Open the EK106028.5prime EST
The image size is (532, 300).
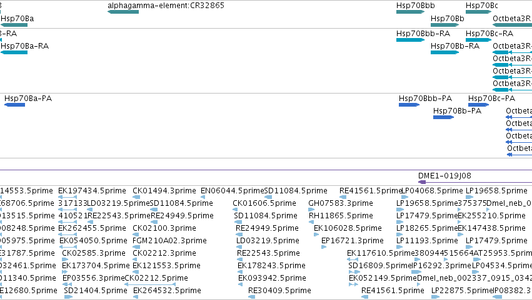[316, 235]
